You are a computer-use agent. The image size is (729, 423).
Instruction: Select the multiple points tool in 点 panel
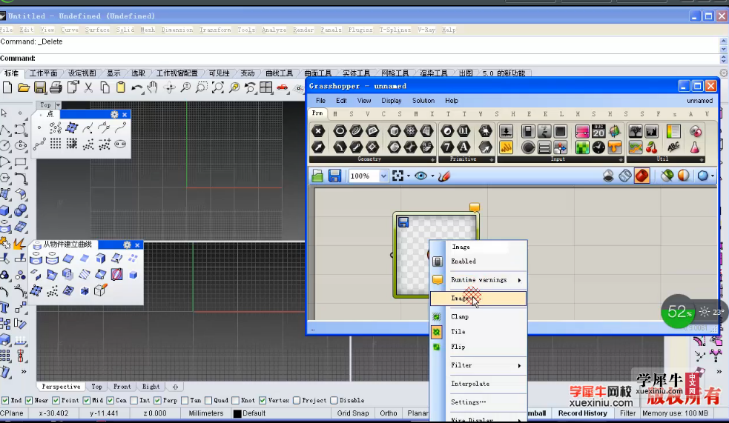[x=56, y=127]
